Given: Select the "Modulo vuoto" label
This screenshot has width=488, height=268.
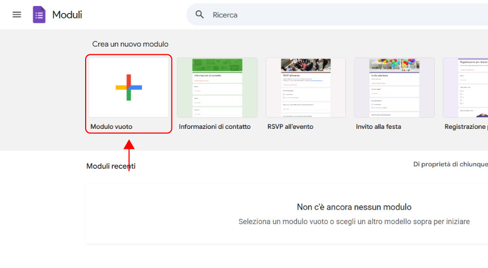Looking at the screenshot, I should click(111, 127).
